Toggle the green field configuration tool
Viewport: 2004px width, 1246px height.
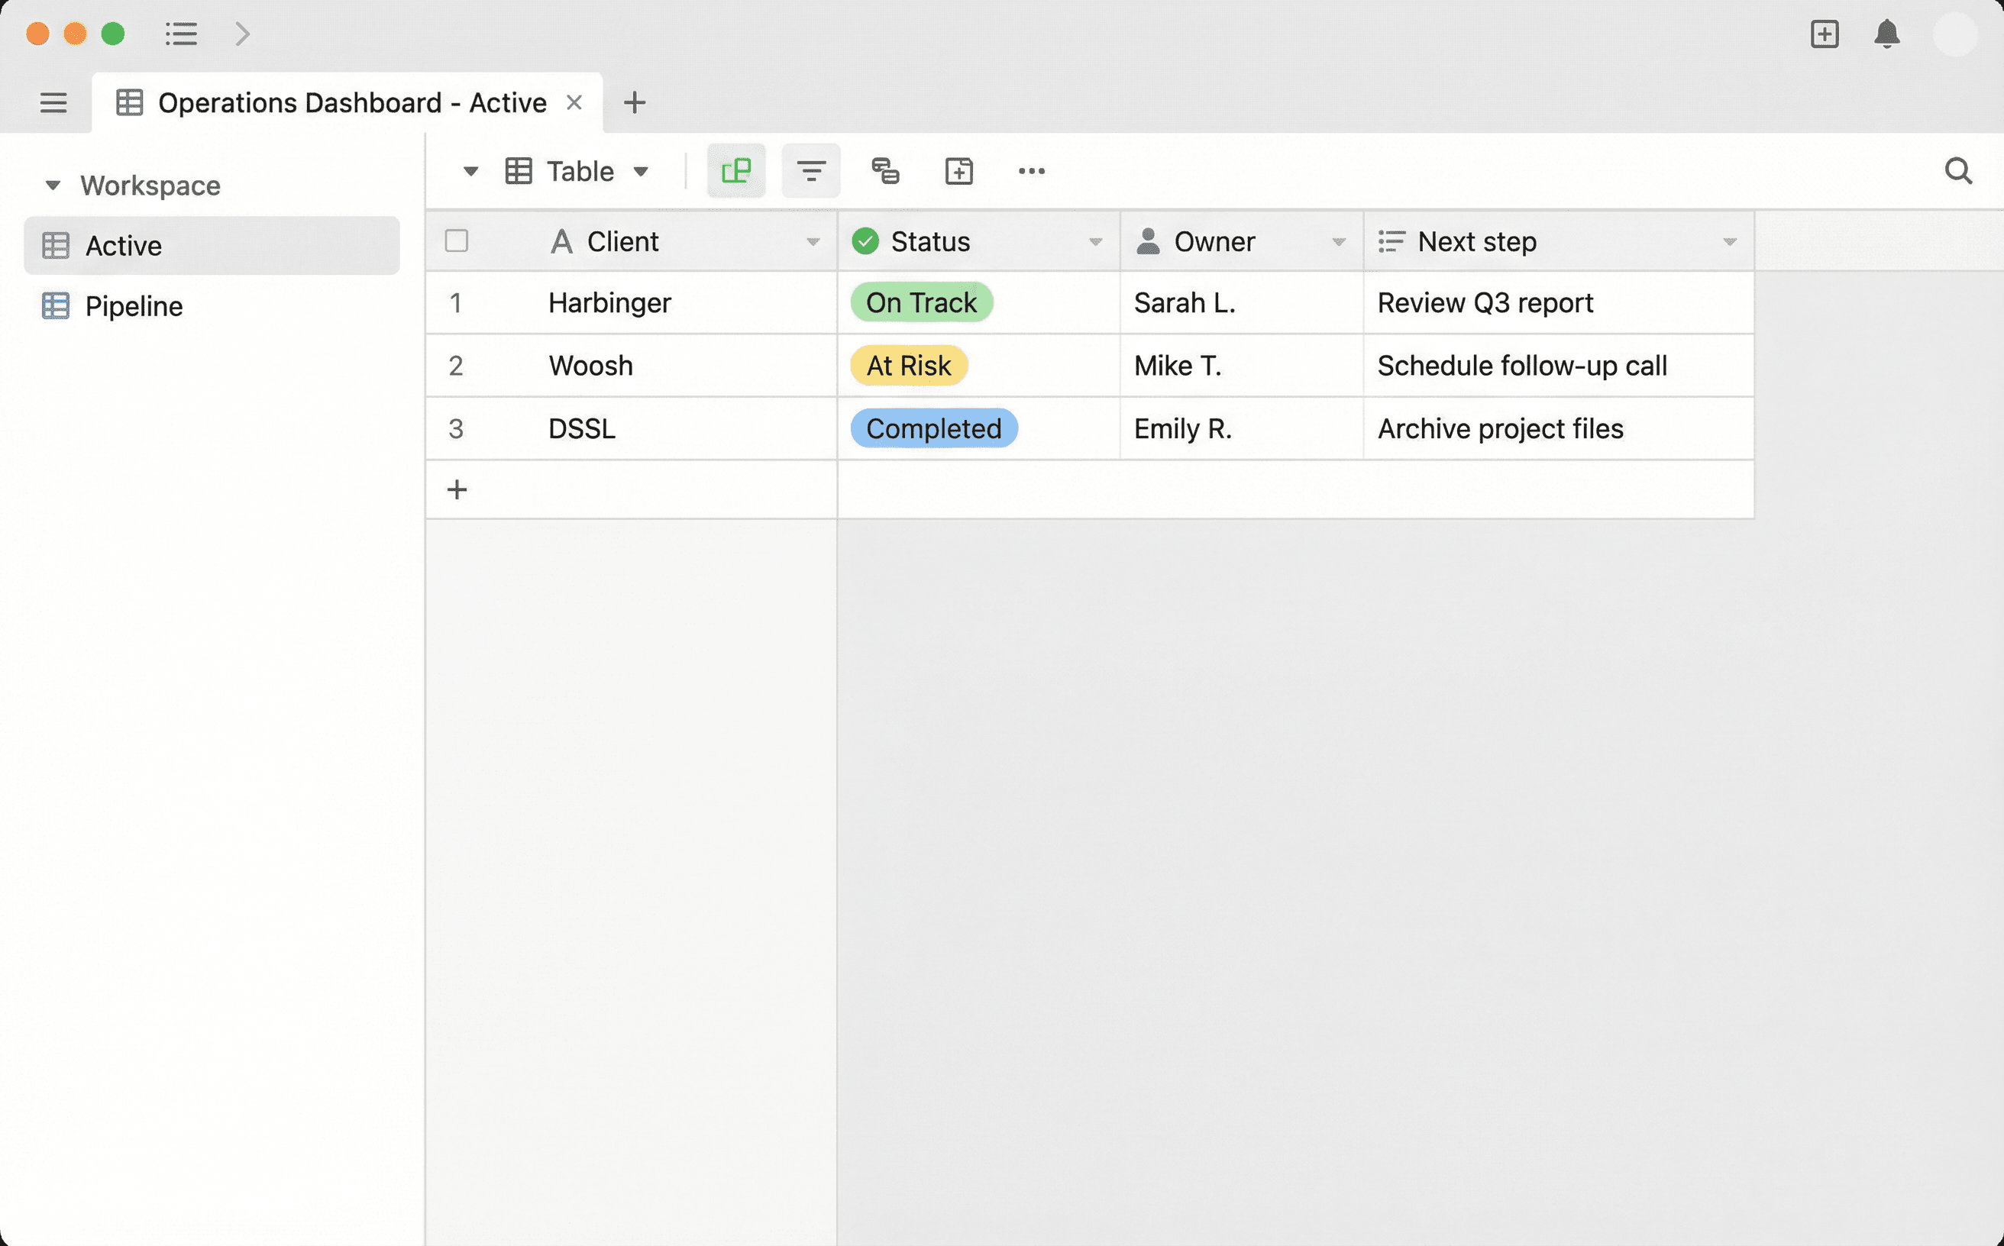(x=735, y=170)
